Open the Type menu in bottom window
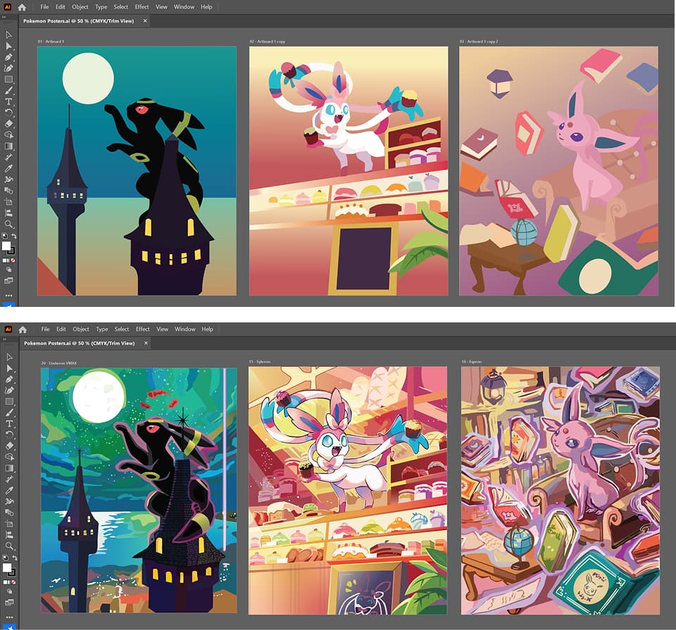Screen dimensions: 676x630 101,329
